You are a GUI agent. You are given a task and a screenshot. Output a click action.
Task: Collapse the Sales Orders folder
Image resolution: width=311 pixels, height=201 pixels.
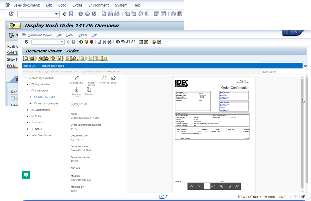click(28, 91)
